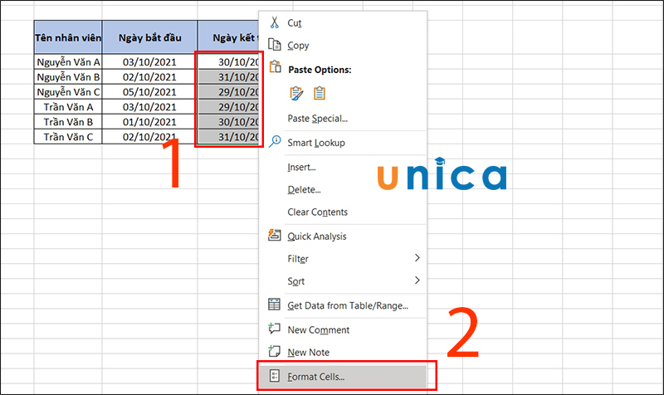Click the Quick Analysis icon
The width and height of the screenshot is (664, 395).
tap(274, 237)
